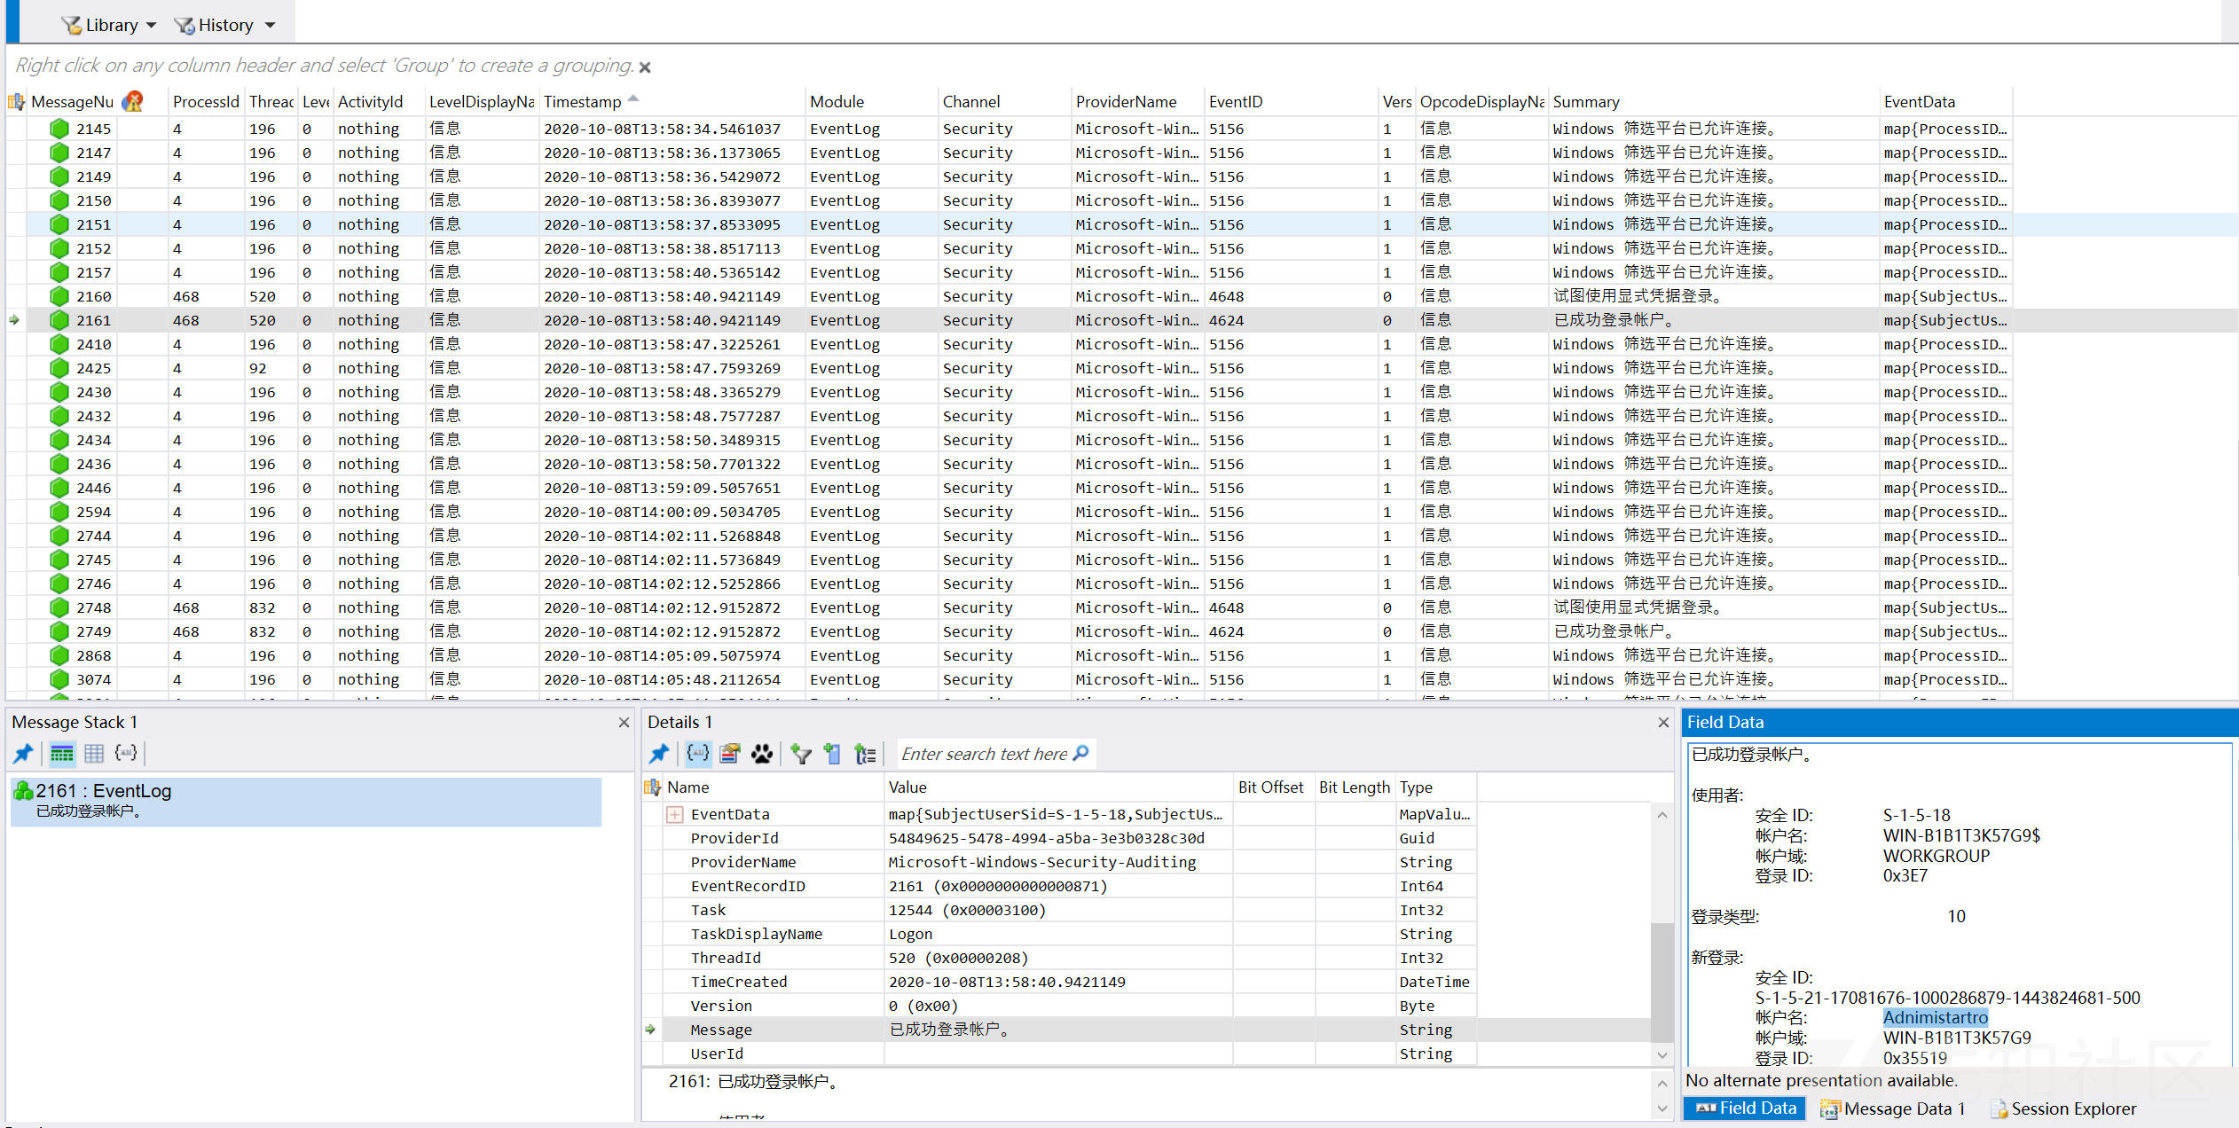Click the Field Data panel title bar
The image size is (2239, 1128).
[x=1960, y=723]
